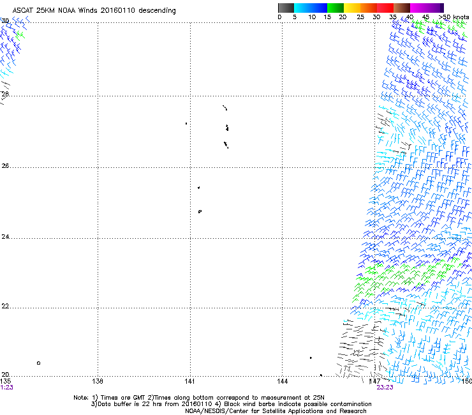This screenshot has width=472, height=415.
Task: Click the brown 35-40 knots color segment
Action: [402, 8]
